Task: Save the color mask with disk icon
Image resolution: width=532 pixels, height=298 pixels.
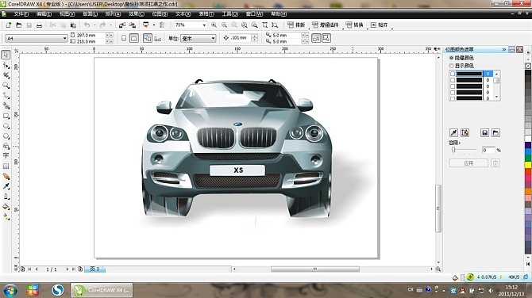Action: click(x=484, y=132)
